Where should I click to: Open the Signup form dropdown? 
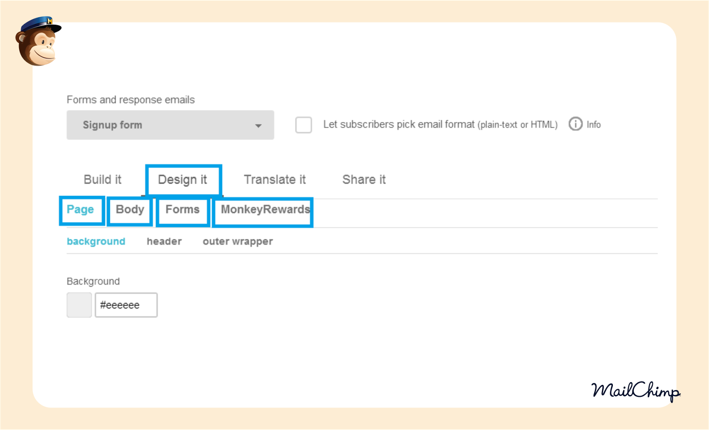pos(170,125)
